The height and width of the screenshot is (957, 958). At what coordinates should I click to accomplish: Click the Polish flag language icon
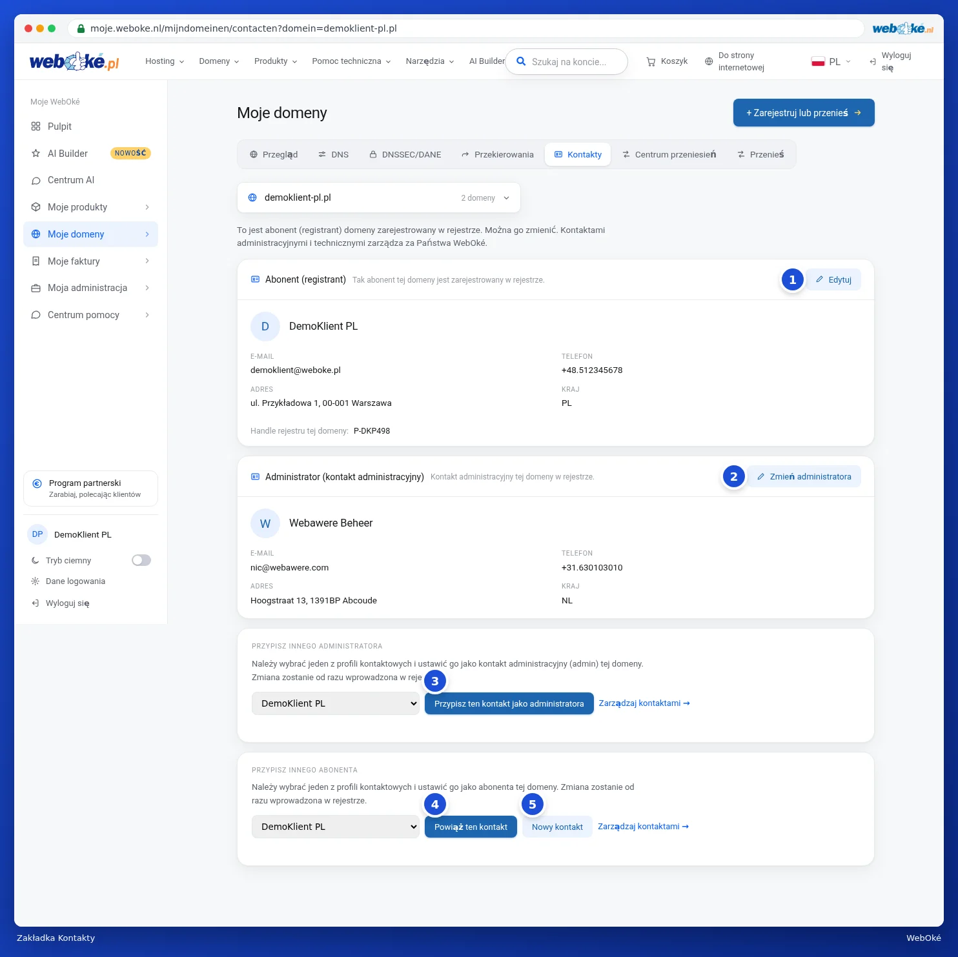tap(818, 62)
